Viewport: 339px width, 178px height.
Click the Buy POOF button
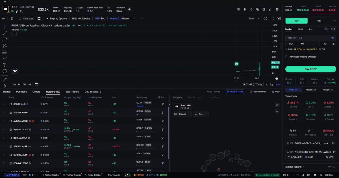pos(310,69)
